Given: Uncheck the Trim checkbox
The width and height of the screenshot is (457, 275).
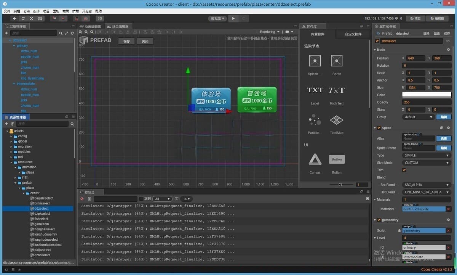Looking at the screenshot, I should click(x=404, y=170).
